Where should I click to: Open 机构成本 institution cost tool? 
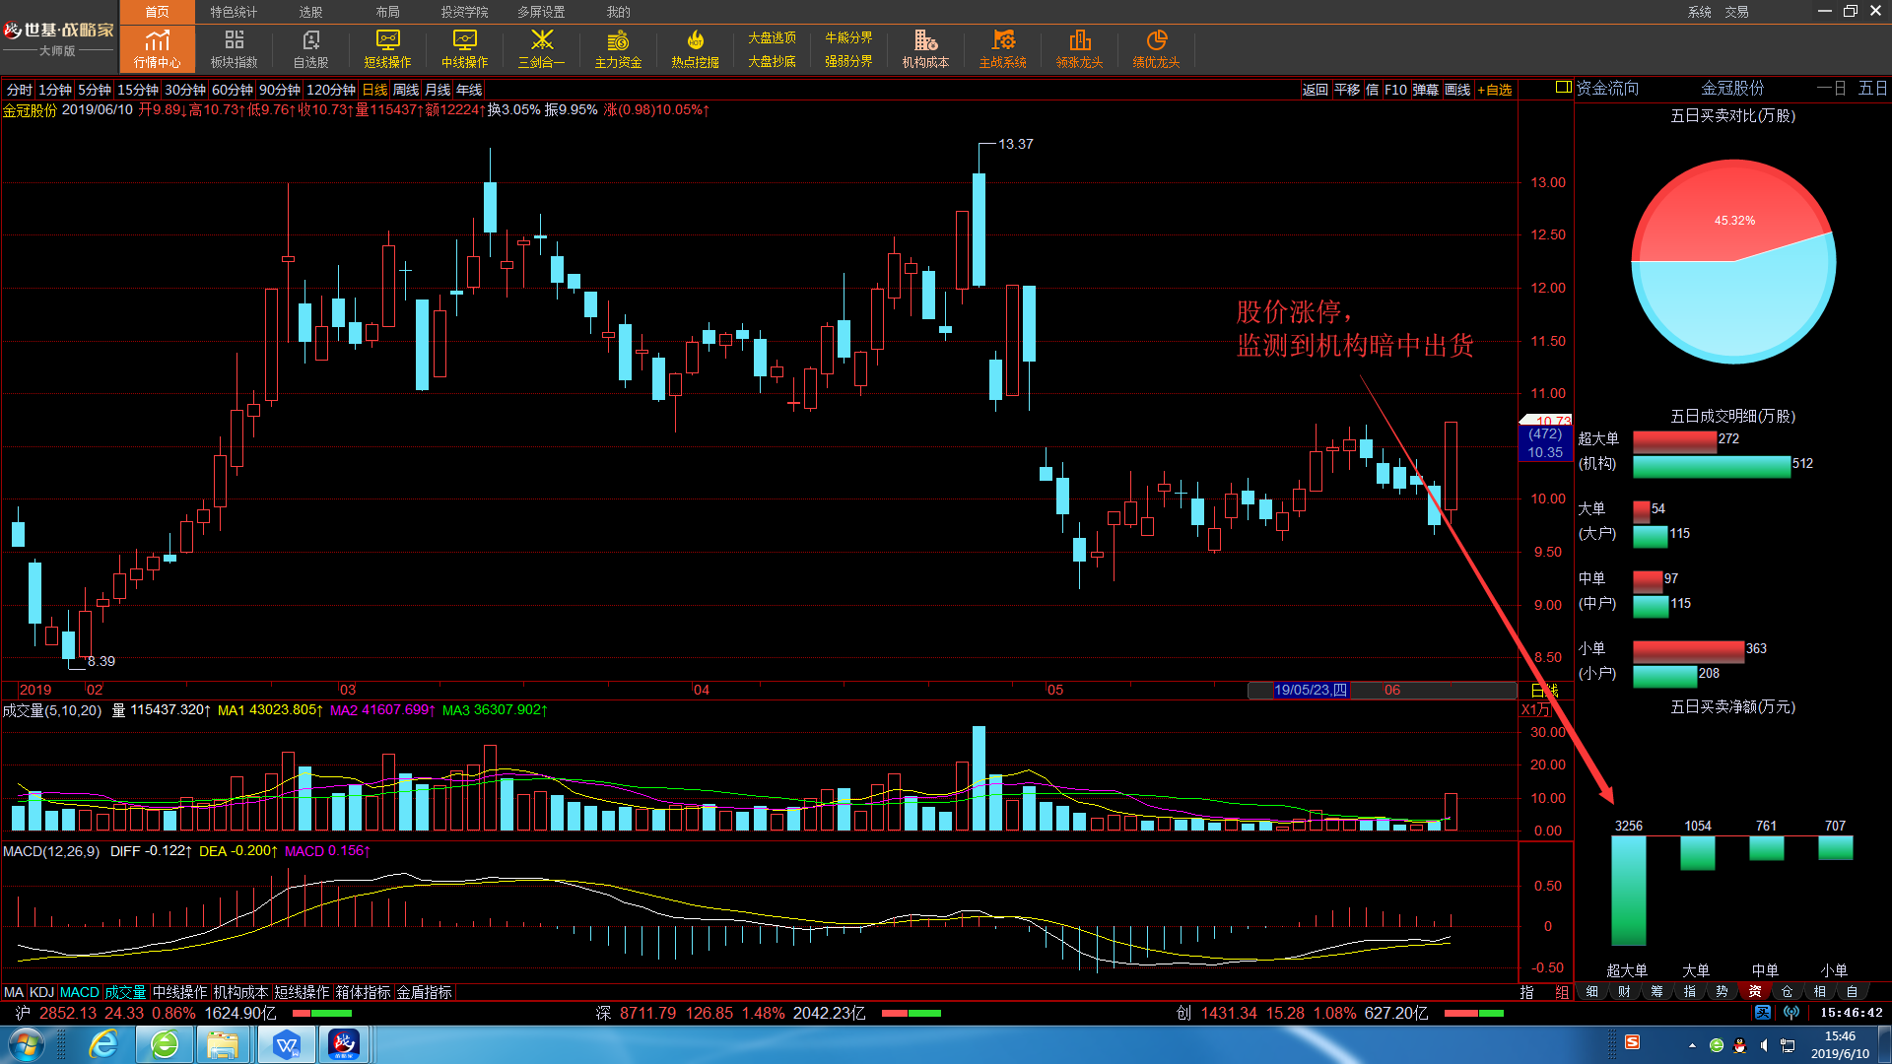(x=925, y=48)
